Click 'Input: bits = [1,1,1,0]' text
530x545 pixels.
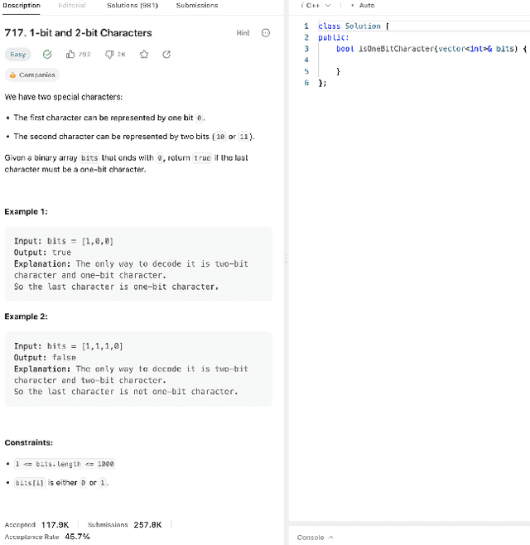coord(69,346)
